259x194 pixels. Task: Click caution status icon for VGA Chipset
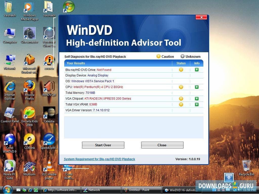(x=181, y=99)
